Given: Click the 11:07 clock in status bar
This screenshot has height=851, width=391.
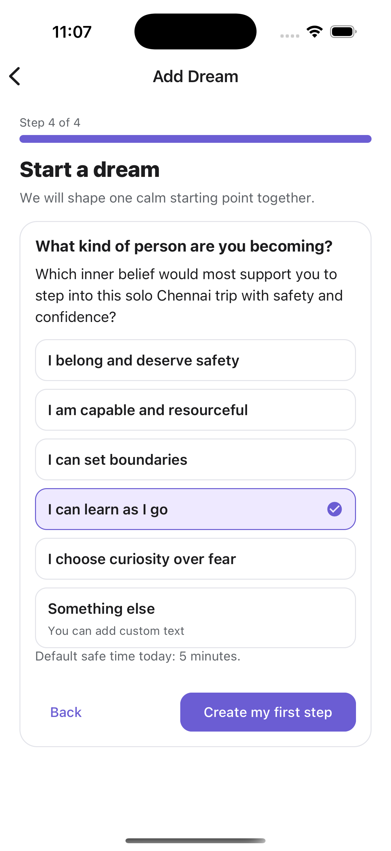Looking at the screenshot, I should click(72, 32).
